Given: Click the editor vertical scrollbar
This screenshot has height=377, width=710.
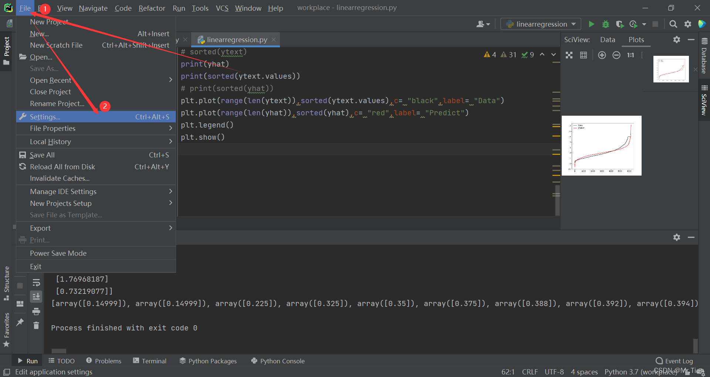Looking at the screenshot, I should pyautogui.click(x=557, y=200).
